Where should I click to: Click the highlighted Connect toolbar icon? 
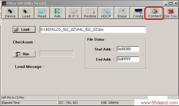tap(154, 13)
